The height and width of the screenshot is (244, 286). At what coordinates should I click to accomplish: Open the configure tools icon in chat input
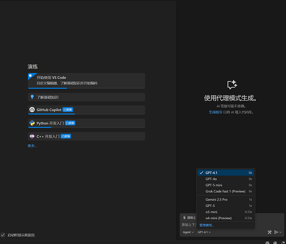[269, 232]
